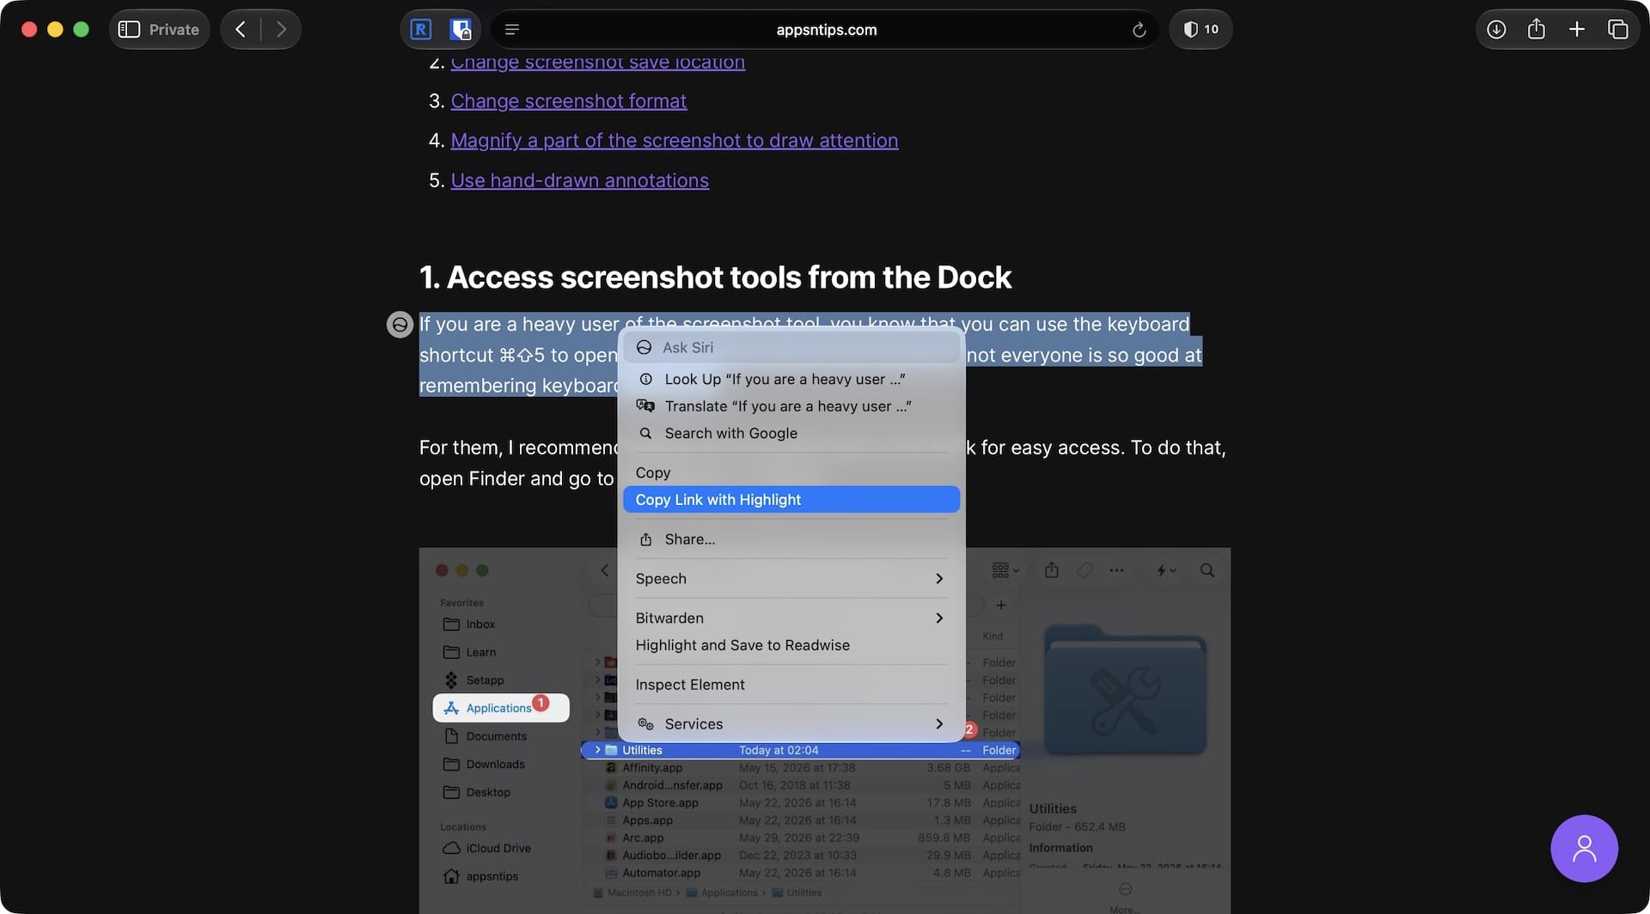Open Change screenshot save location link

(597, 63)
